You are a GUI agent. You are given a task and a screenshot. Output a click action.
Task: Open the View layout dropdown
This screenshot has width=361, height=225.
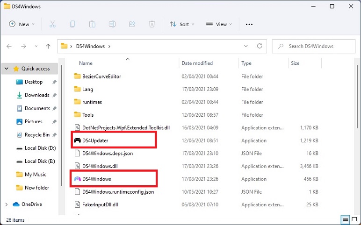pos(219,24)
